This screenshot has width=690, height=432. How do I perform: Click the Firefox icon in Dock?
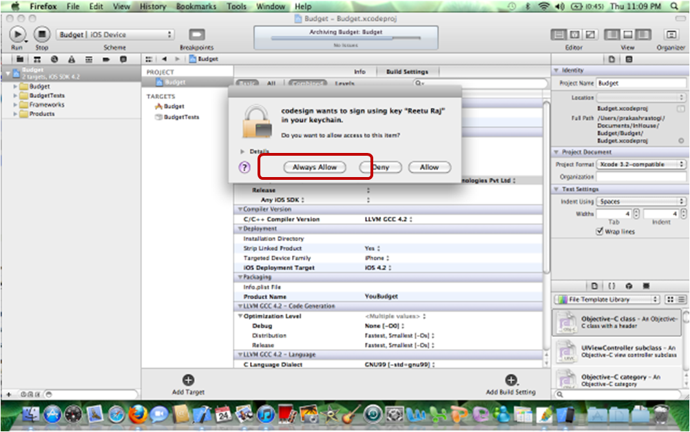(x=138, y=414)
